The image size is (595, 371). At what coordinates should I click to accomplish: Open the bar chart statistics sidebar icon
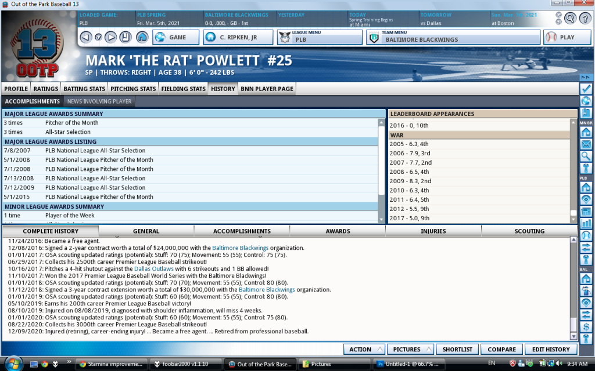(586, 223)
